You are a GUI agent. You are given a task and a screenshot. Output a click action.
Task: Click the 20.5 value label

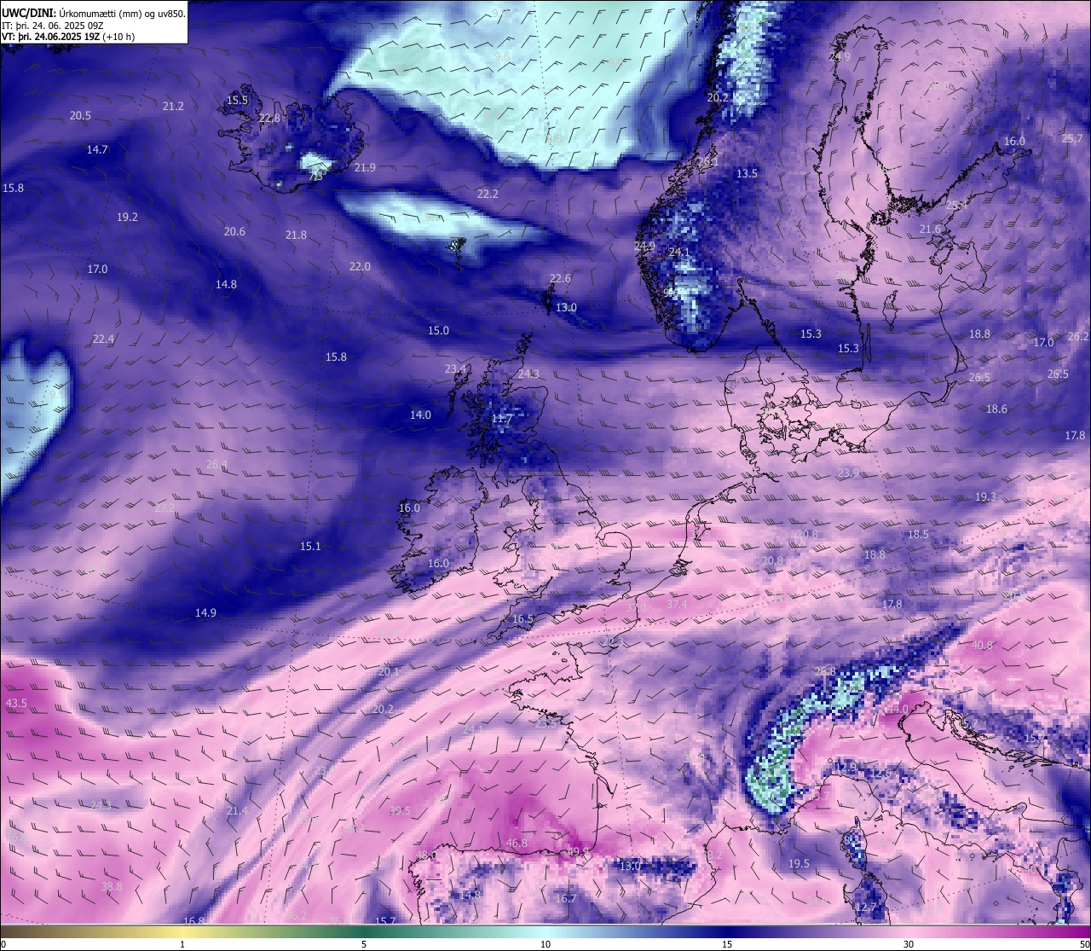tap(80, 115)
